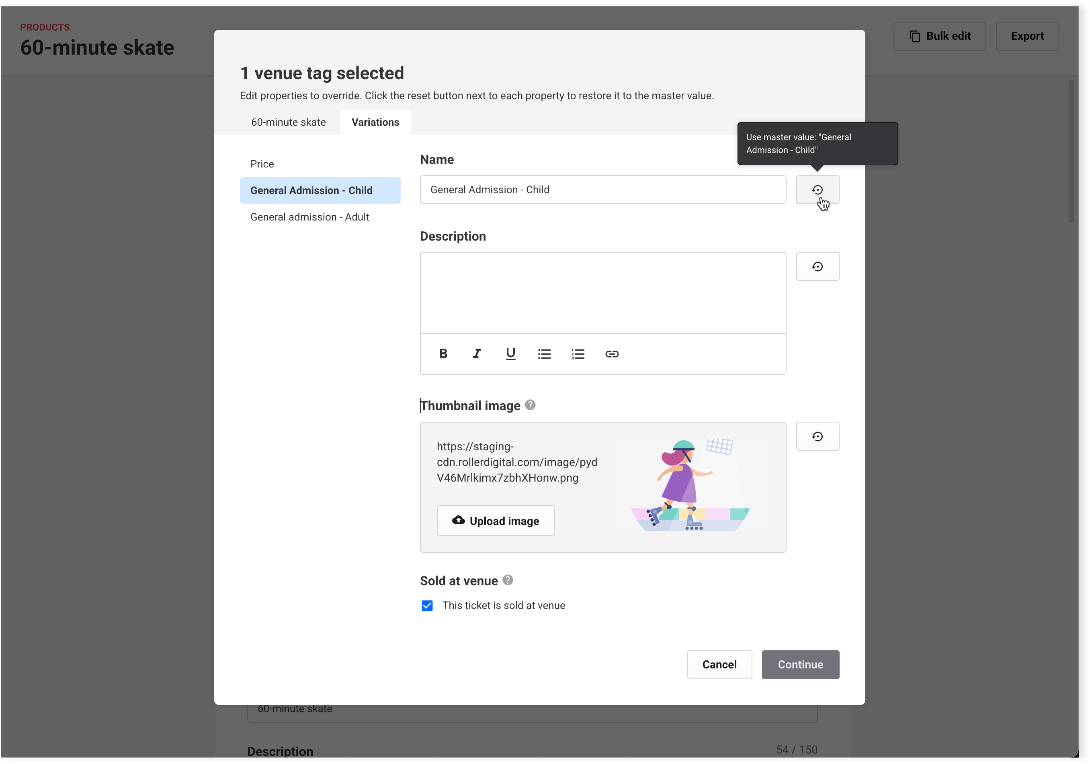This screenshot has height=764, width=1090.
Task: Reset Thumbnail image to master value
Action: [817, 437]
